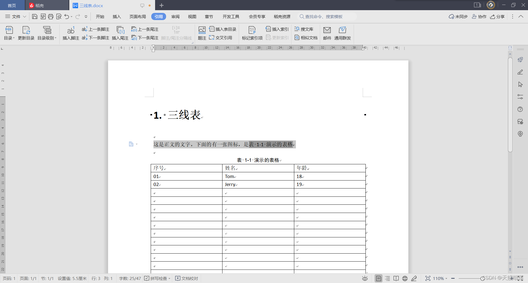Open the 页面布局 tab
The height and width of the screenshot is (283, 528).
138,16
